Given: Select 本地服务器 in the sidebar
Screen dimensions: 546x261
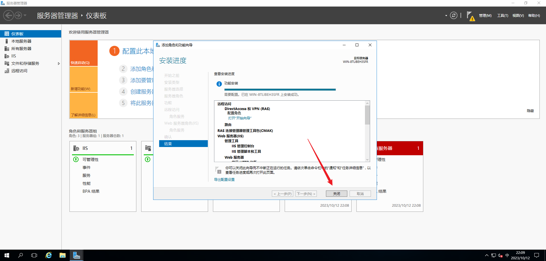Looking at the screenshot, I should tap(30, 41).
